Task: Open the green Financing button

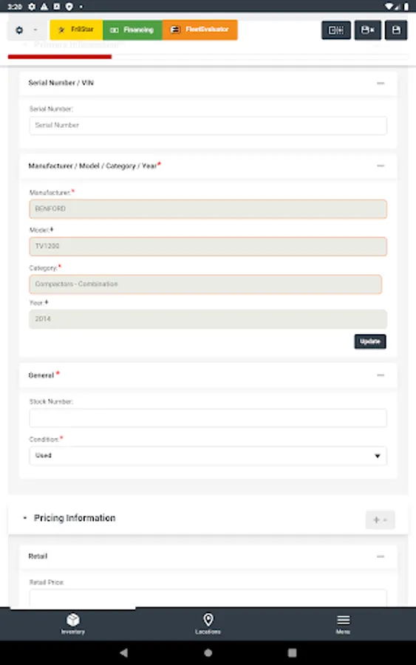Action: tap(132, 30)
